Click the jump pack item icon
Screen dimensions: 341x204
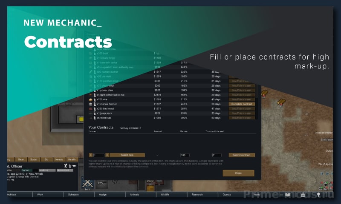click(x=90, y=113)
